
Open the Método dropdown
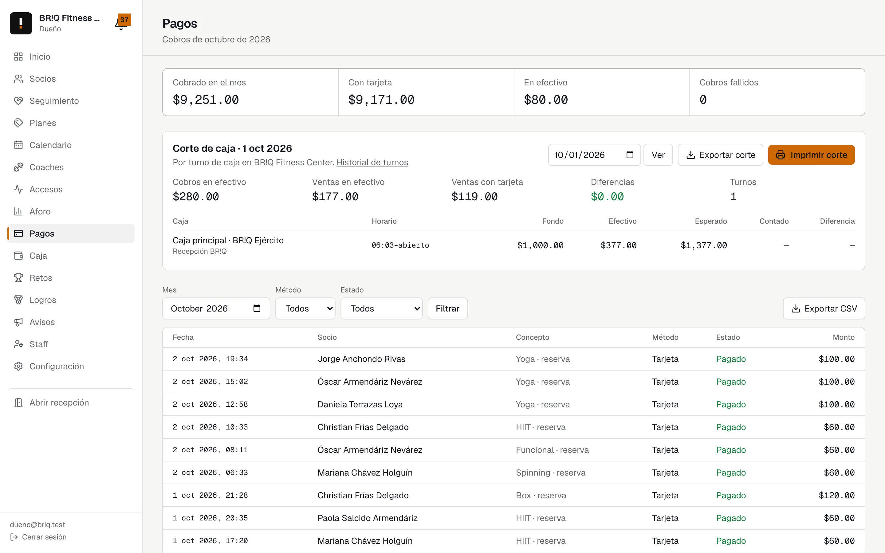[x=305, y=308]
